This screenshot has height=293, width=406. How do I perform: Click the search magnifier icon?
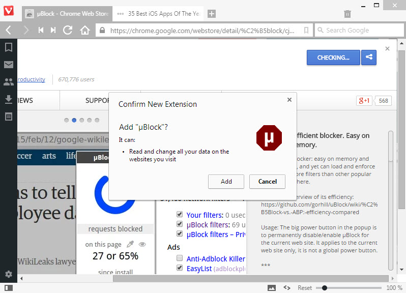(x=321, y=30)
